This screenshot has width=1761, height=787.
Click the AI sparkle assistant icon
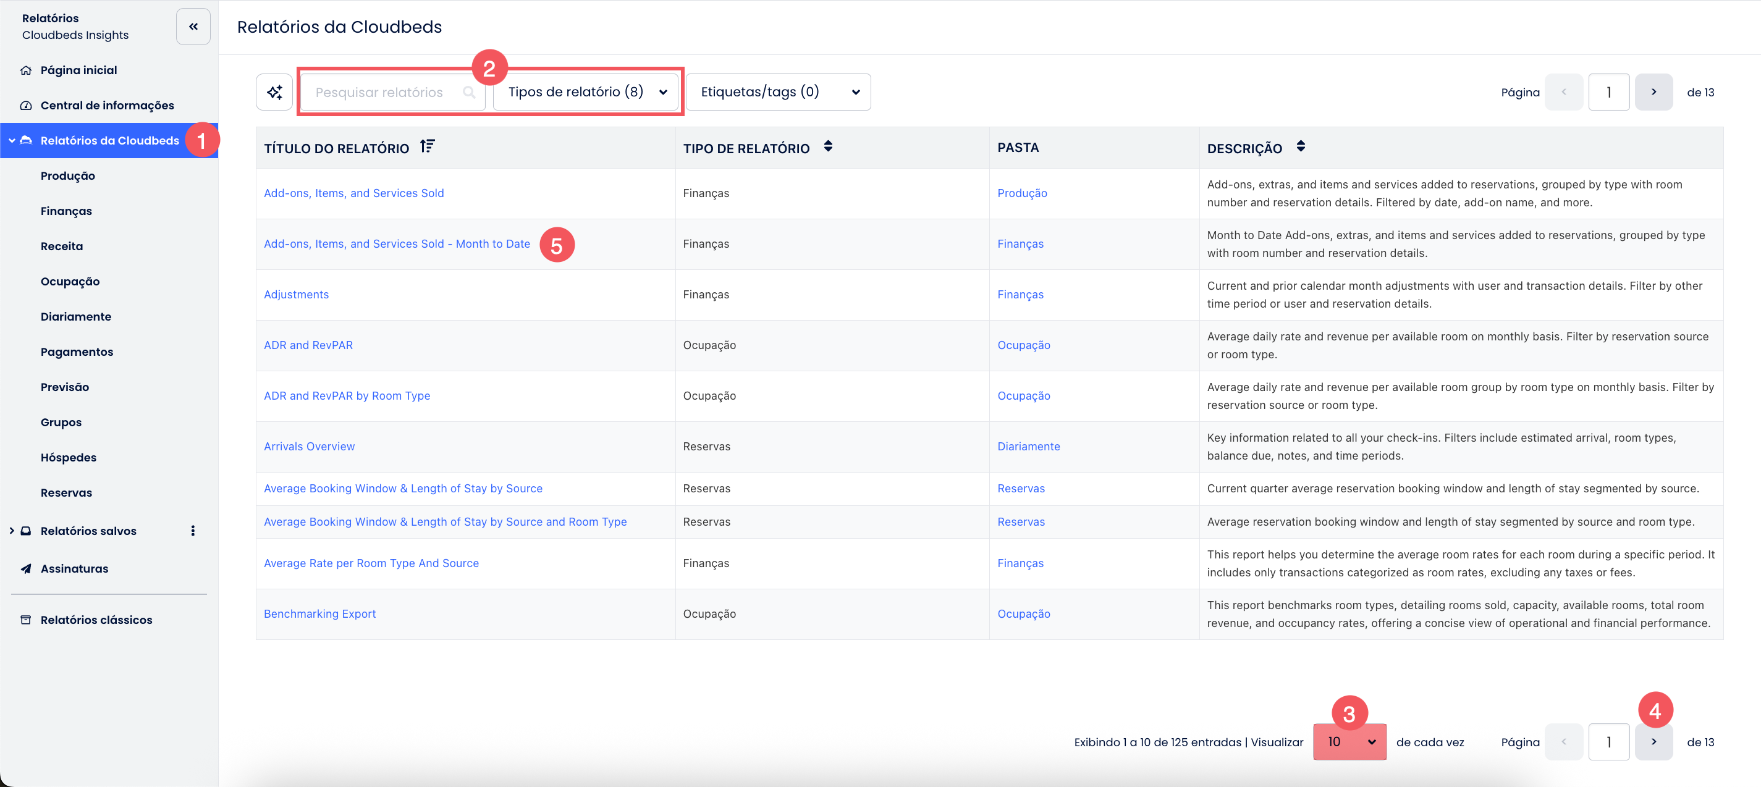[x=274, y=92]
